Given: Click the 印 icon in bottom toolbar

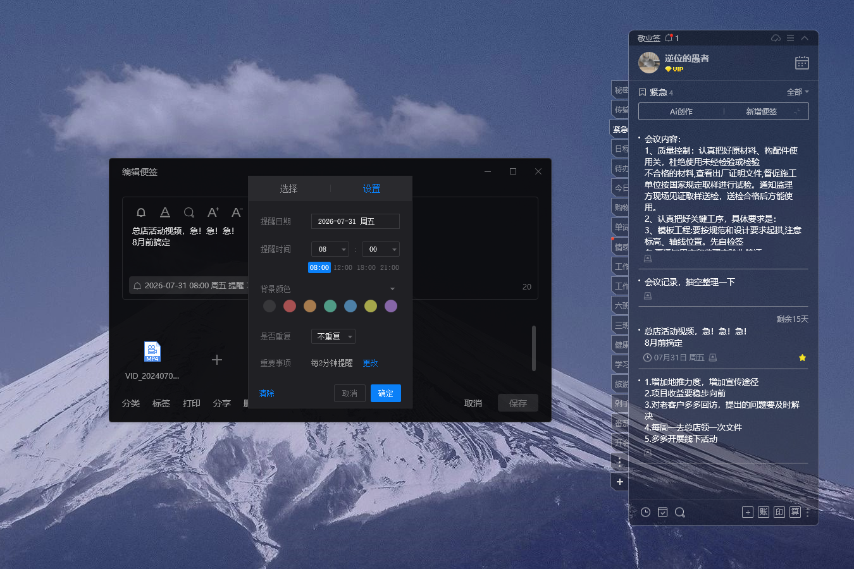Looking at the screenshot, I should point(779,512).
